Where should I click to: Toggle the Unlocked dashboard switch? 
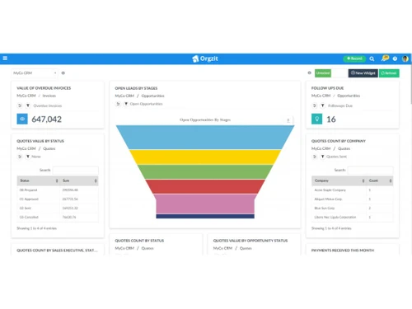tap(330, 73)
